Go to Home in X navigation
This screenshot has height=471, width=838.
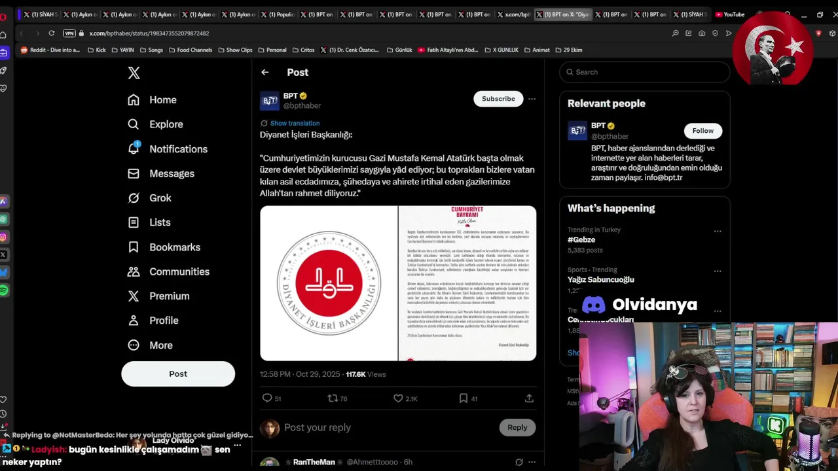pos(153,100)
